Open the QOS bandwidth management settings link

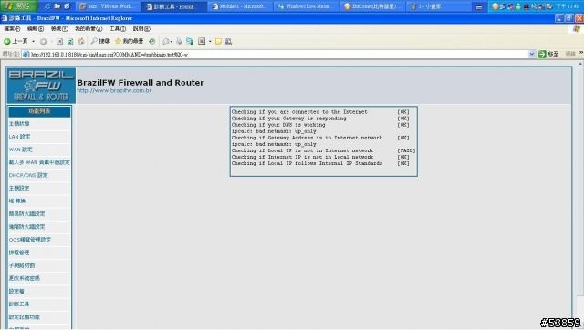[30, 240]
